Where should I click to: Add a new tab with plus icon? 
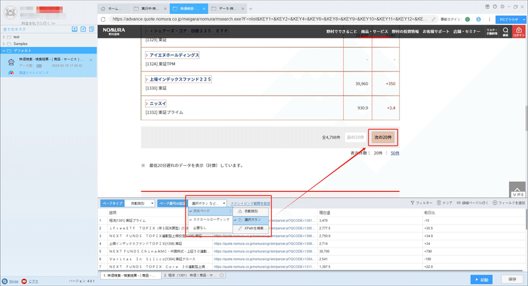pyautogui.click(x=251, y=9)
